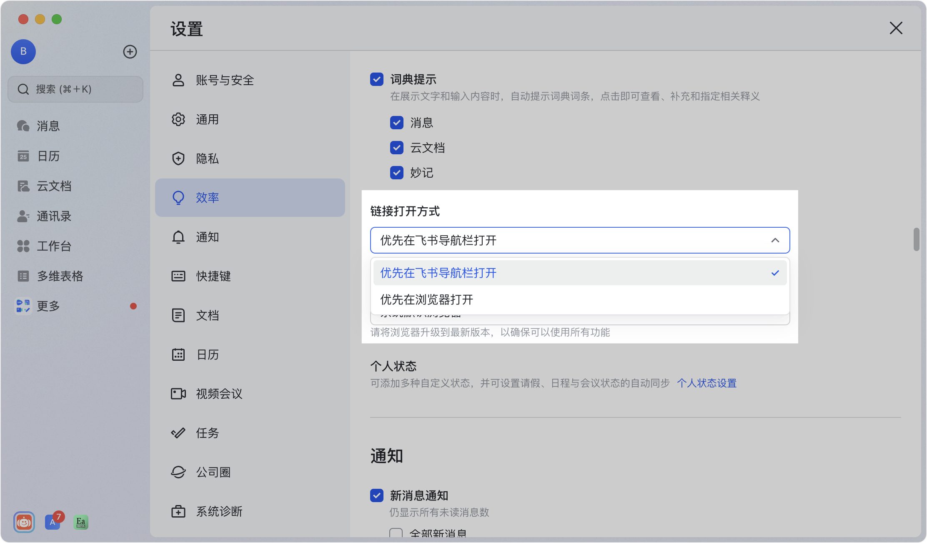Uncheck 云文档 under 词典提示
Screen dimensions: 927x543
(397, 148)
